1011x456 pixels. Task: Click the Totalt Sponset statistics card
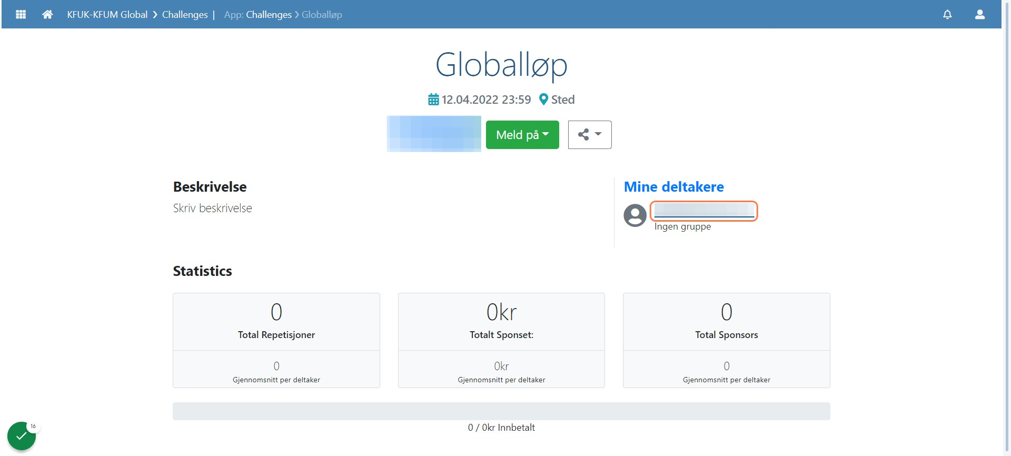coord(501,340)
